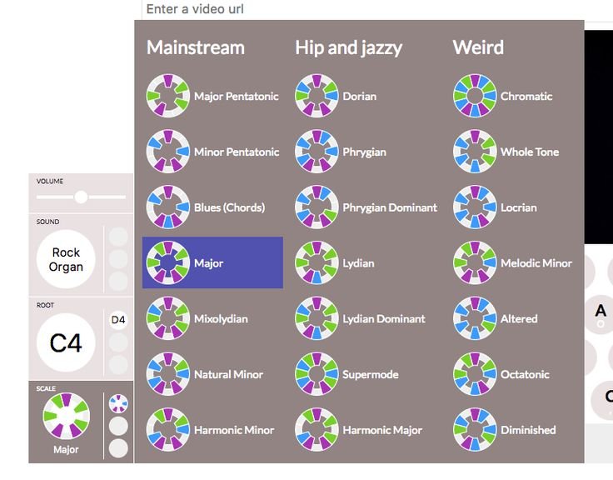Choose the Phrygian scale wheel icon
Screen dimensions: 613x480
pyautogui.click(x=316, y=152)
